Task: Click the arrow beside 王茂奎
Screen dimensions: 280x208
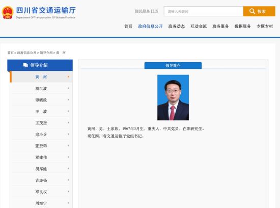Action: click(68, 123)
